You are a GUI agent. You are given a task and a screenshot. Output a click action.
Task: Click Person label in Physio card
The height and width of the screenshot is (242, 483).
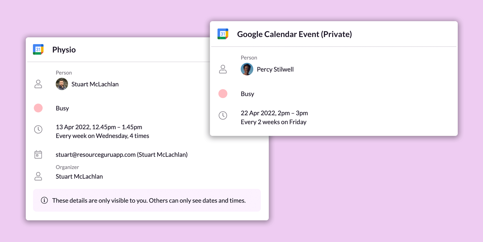coord(64,73)
